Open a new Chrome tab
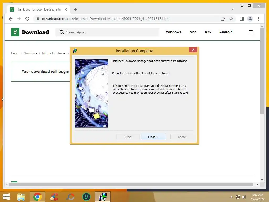 76,9
